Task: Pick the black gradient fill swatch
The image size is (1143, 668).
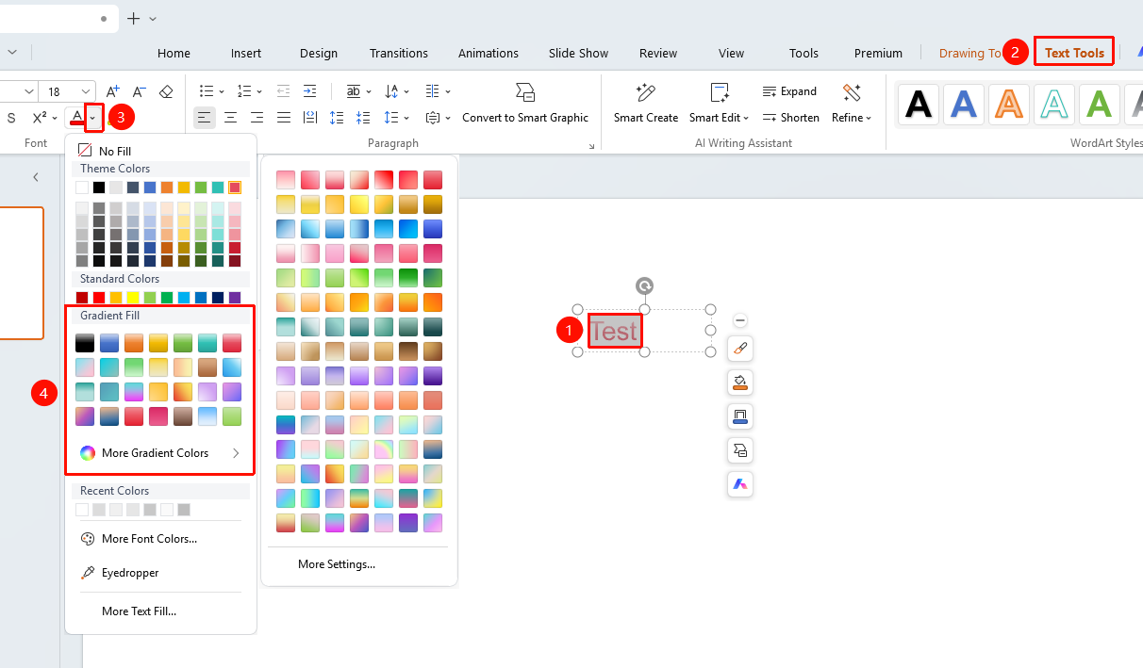Action: [x=85, y=343]
